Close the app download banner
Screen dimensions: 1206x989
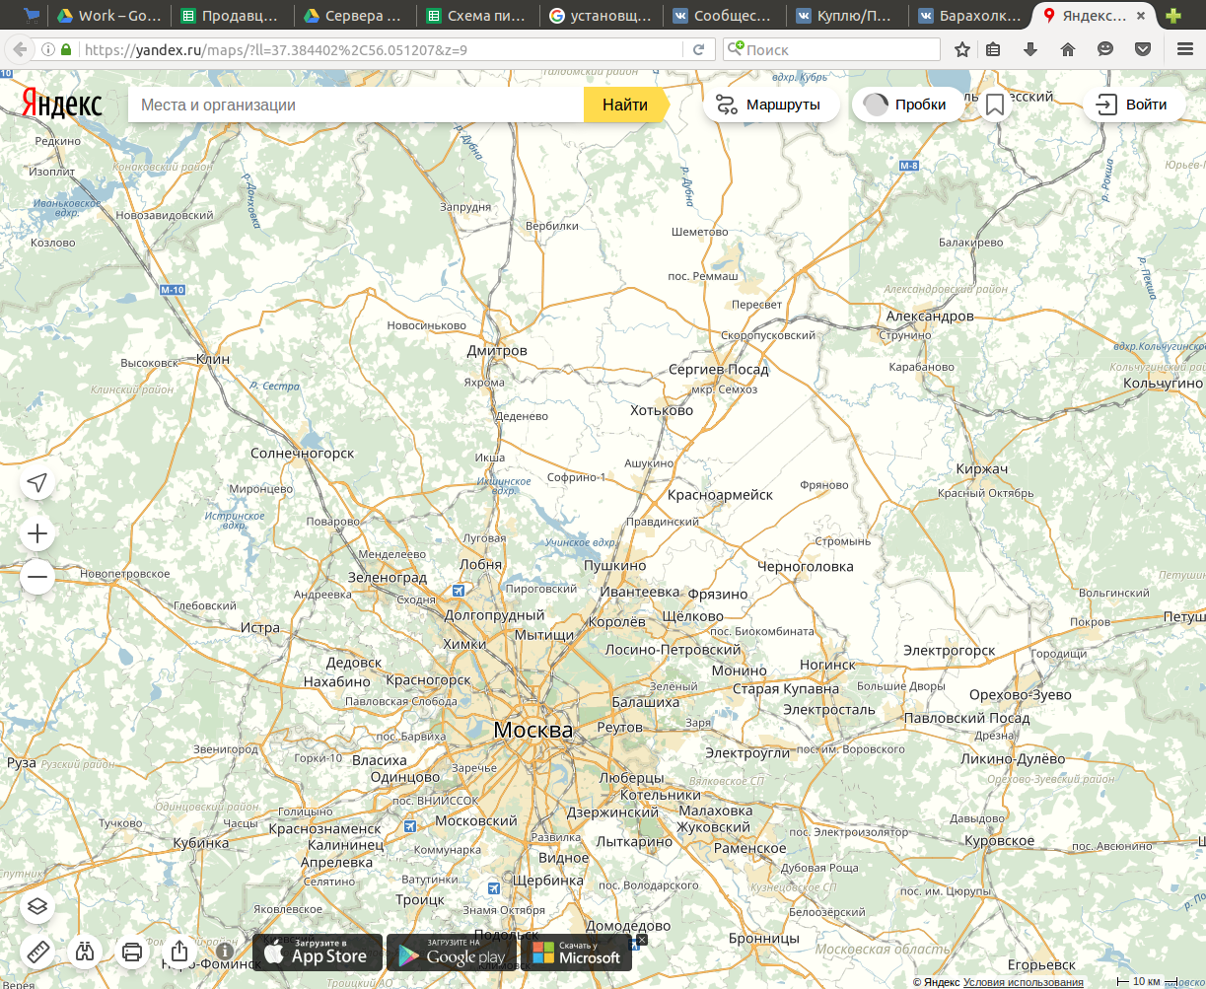pyautogui.click(x=641, y=940)
